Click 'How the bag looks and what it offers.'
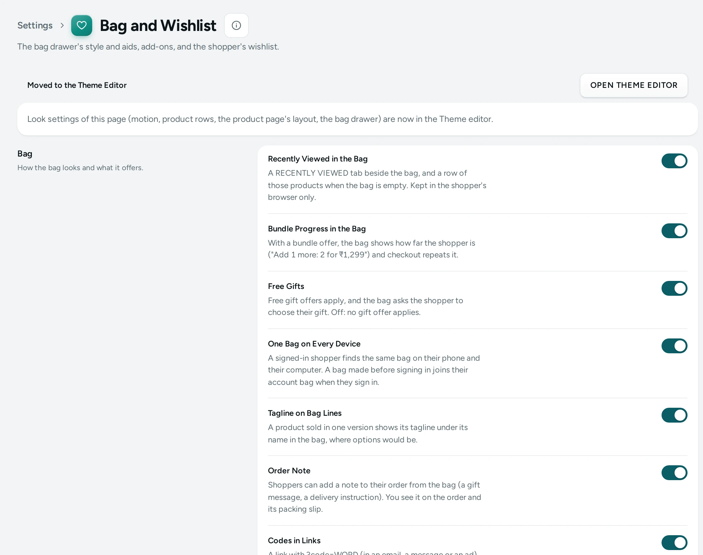The height and width of the screenshot is (555, 703). [80, 168]
